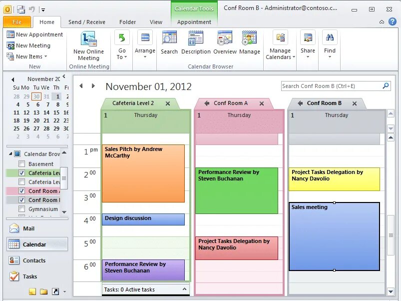Go to previous month in date navigator
The height and width of the screenshot is (301, 401).
tap(13, 79)
